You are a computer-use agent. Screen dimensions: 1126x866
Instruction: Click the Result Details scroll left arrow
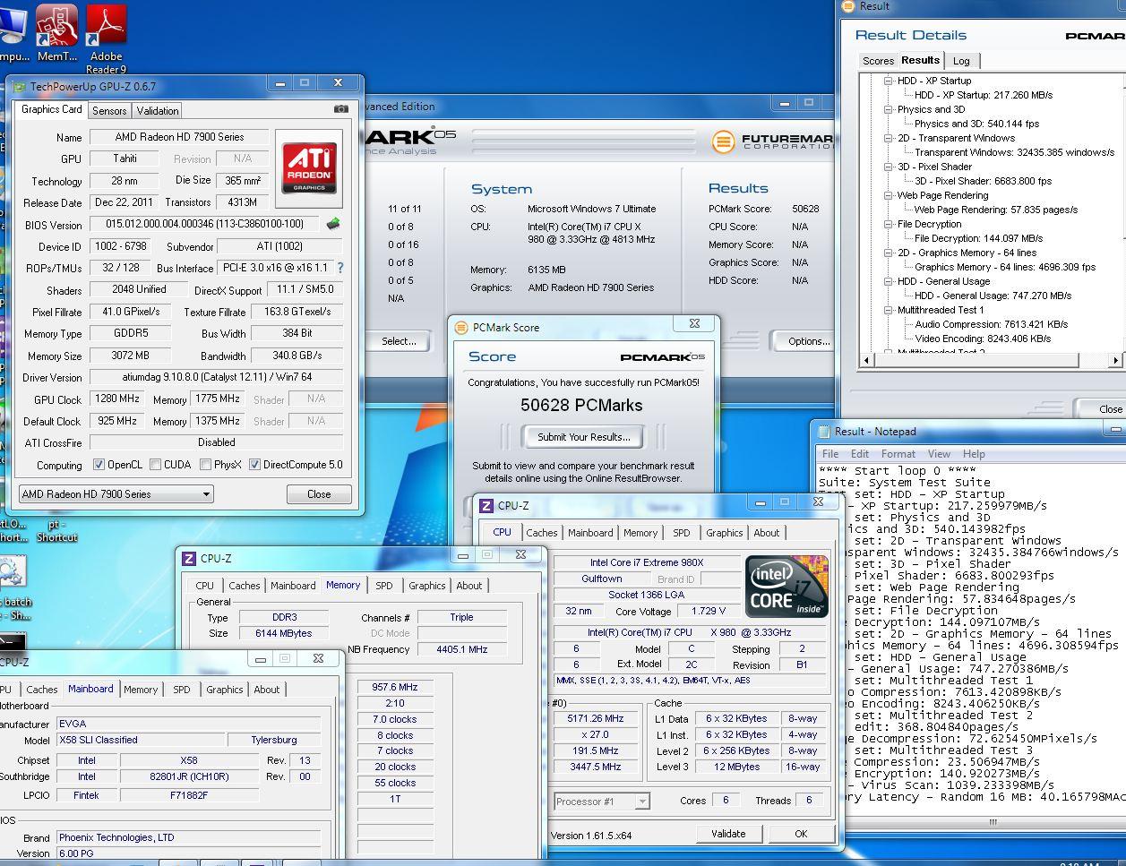tap(865, 360)
